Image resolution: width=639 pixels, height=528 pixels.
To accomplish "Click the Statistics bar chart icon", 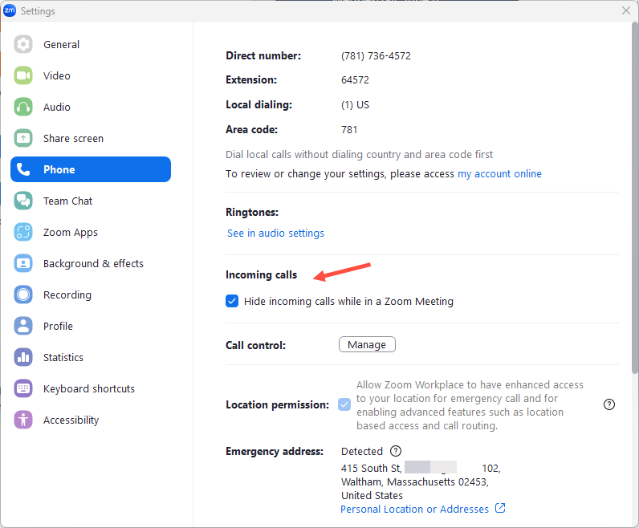I will 23,357.
